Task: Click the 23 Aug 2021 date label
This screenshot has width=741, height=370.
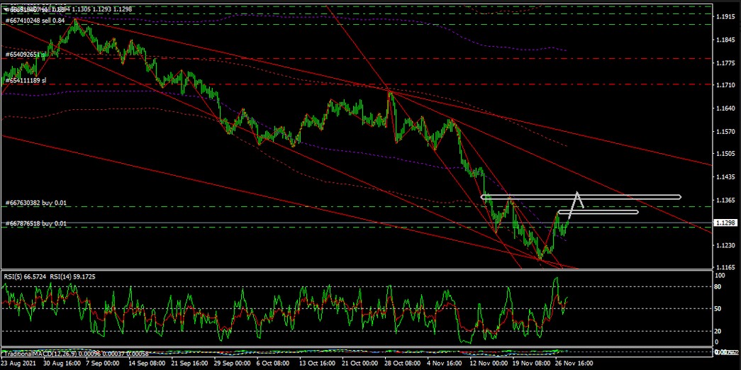Action: pos(18,362)
